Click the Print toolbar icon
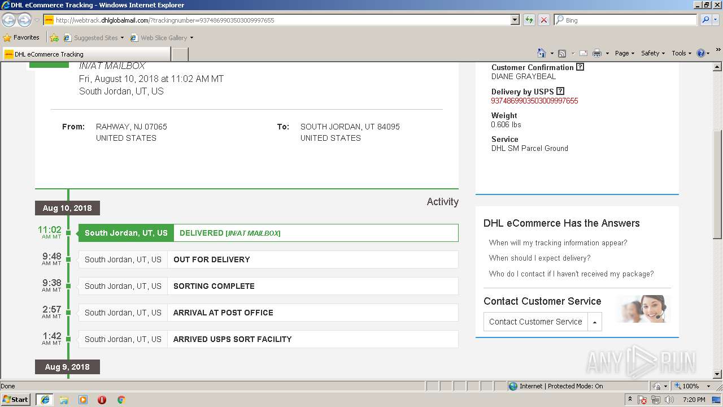The height and width of the screenshot is (407, 723). pyautogui.click(x=597, y=53)
